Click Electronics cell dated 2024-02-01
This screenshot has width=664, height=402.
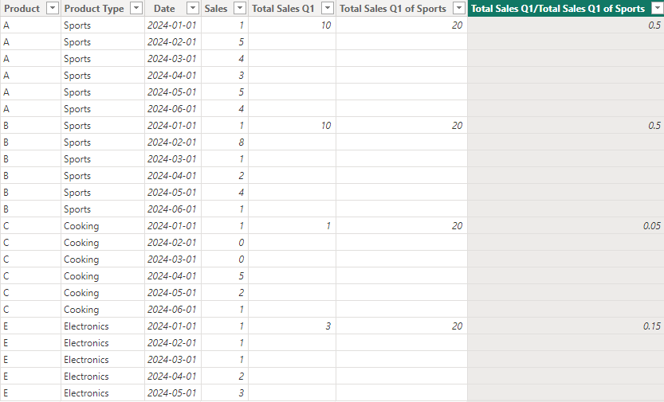[103, 343]
